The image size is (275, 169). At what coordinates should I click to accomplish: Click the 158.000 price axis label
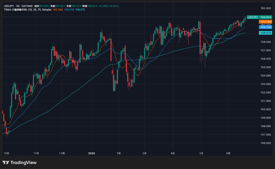point(266,42)
